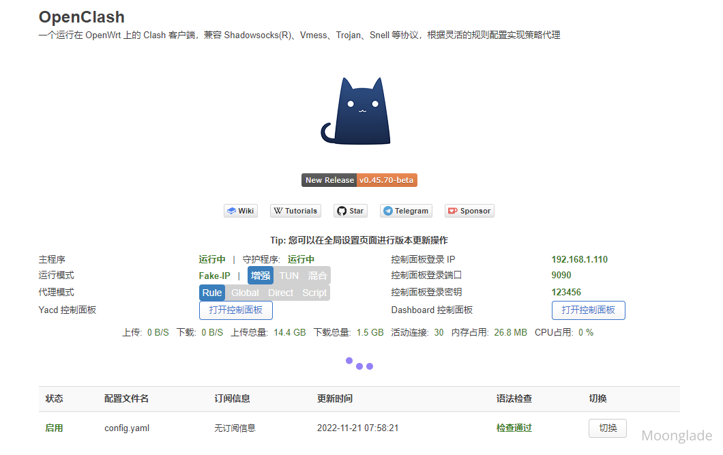Click the config.yaml file name
Screen dimensions: 723x455
pos(127,428)
